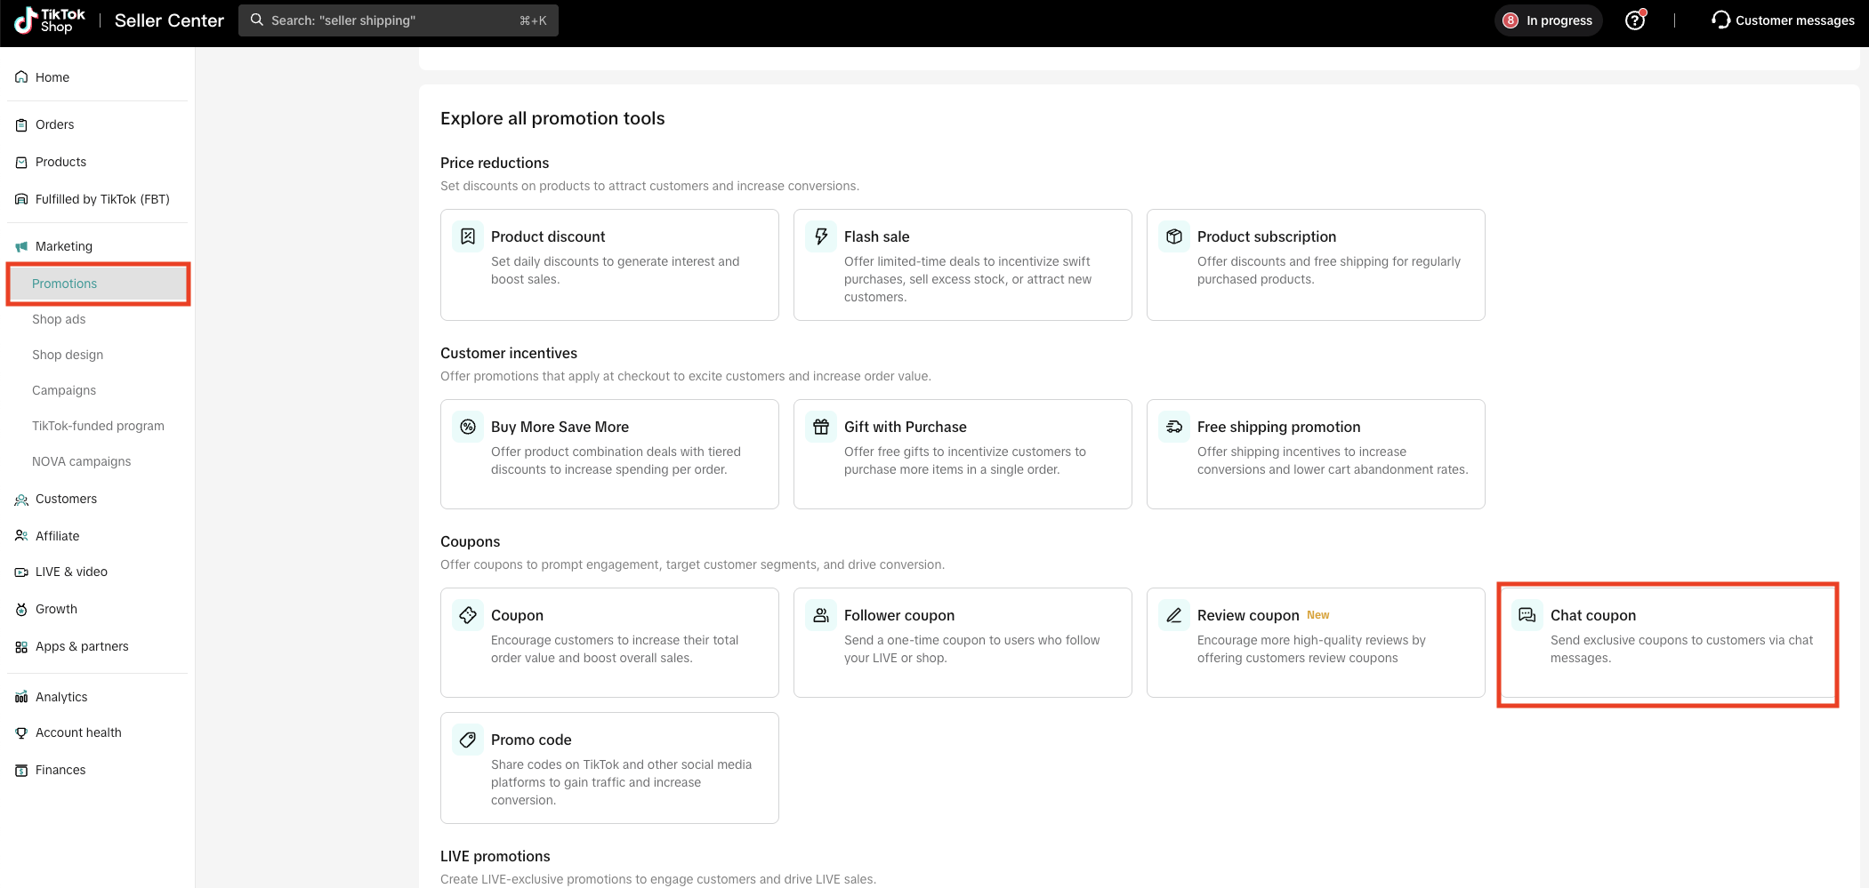Collapse the Marketing menu section
Viewport: 1869px width, 888px height.
63,246
